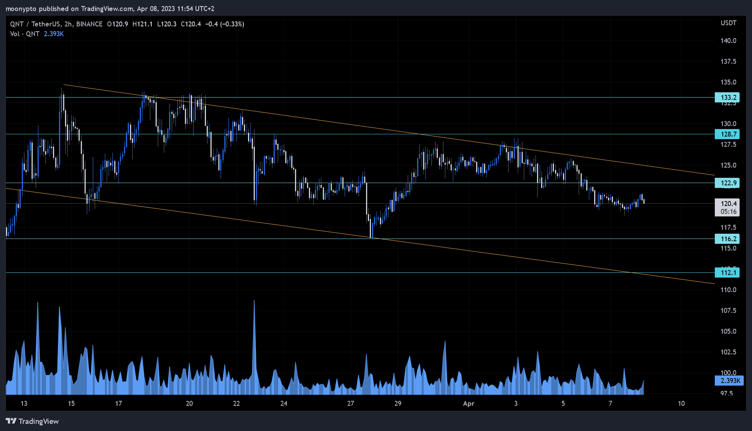Click the C120.4 close value text

coord(191,24)
